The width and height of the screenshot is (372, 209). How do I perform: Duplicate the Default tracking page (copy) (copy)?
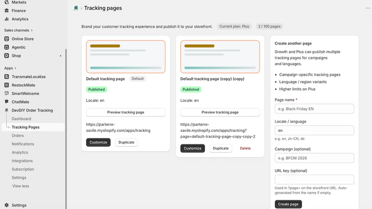coord(220,148)
